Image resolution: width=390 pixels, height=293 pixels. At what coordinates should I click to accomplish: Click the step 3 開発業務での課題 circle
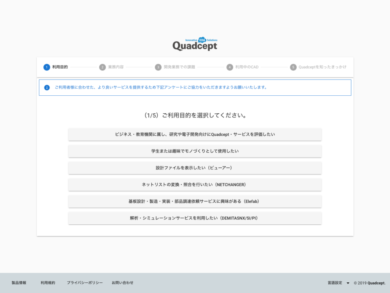158,67
